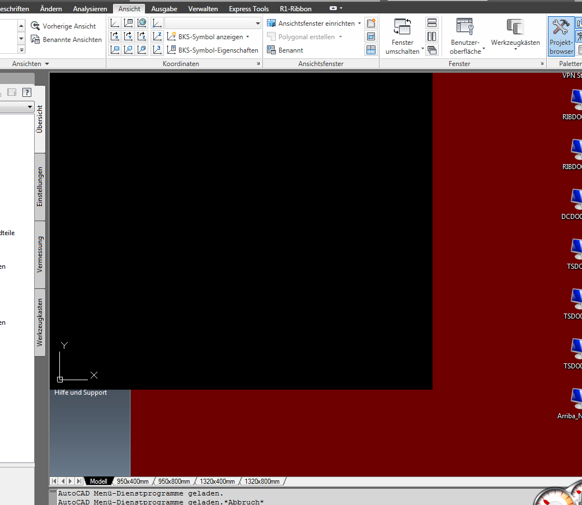Screen dimensions: 582x505
Task: Switch to the Ausgabe ribbon tab
Action: pyautogui.click(x=164, y=8)
